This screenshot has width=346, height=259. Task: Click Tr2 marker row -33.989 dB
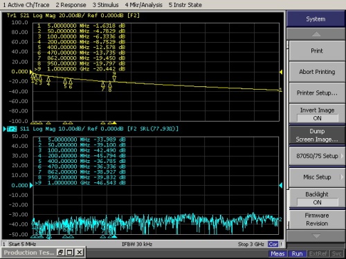click(81, 140)
